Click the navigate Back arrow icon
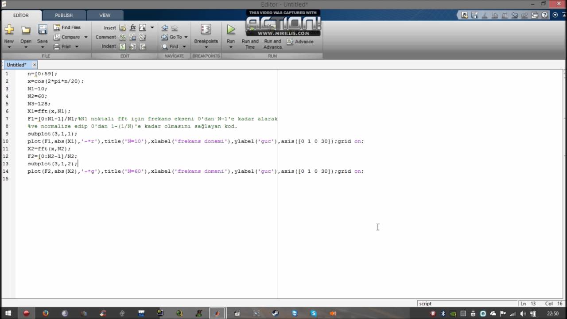The width and height of the screenshot is (567, 319). [x=165, y=27]
